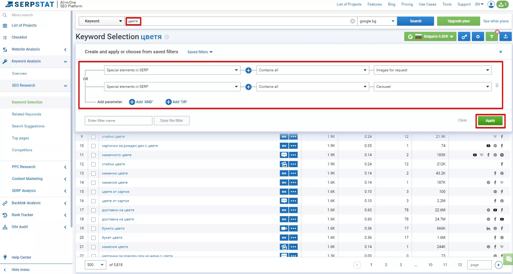This screenshot has height=274, width=513.
Task: Click the Upgrade plan button
Action: coord(459,21)
